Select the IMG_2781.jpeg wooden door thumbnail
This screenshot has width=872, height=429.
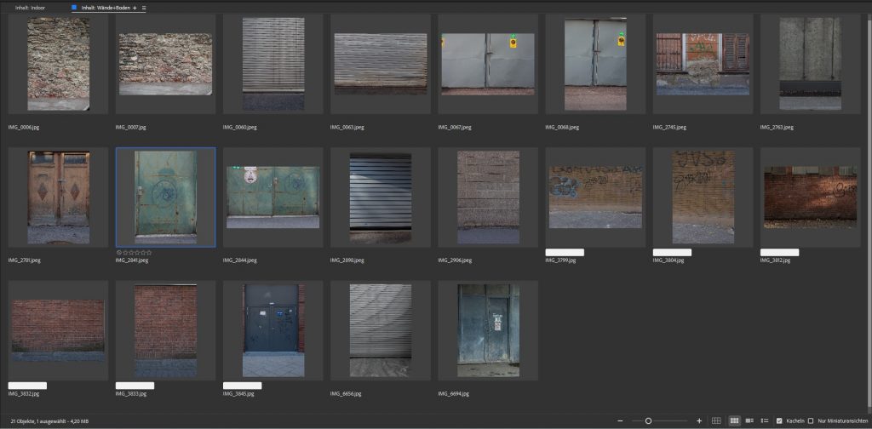(58, 197)
